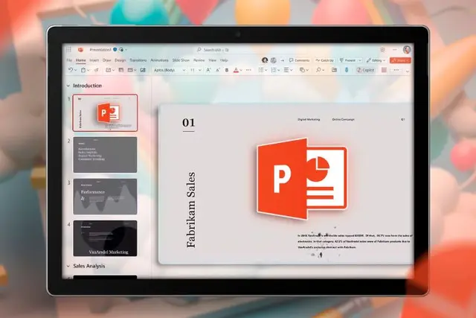Viewport: 476px width, 318px height.
Task: Click the Dictate microphone icon
Action: click(347, 70)
